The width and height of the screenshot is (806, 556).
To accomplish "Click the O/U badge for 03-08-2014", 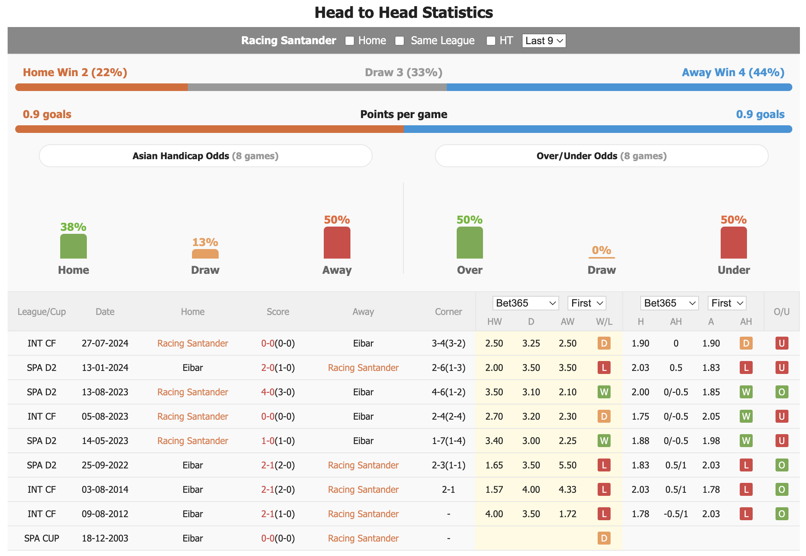I will pos(782,489).
